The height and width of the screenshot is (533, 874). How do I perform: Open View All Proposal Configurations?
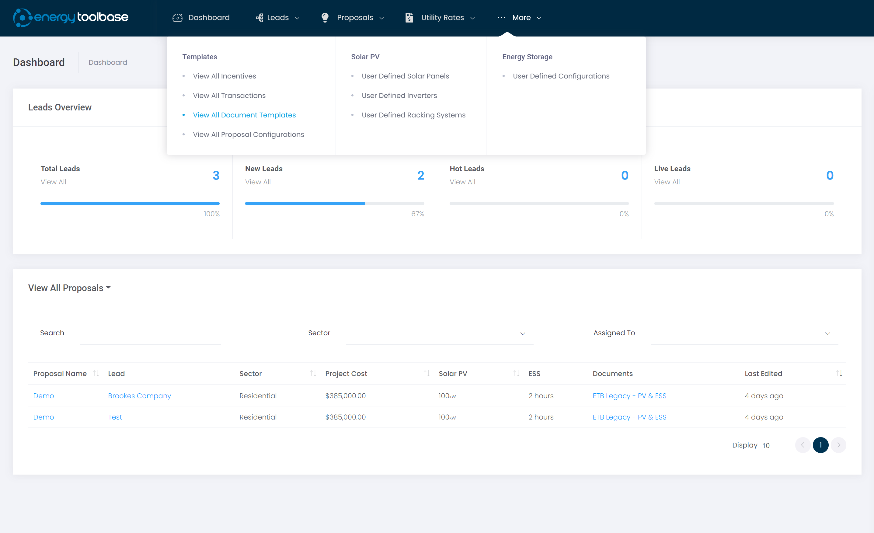pos(248,134)
